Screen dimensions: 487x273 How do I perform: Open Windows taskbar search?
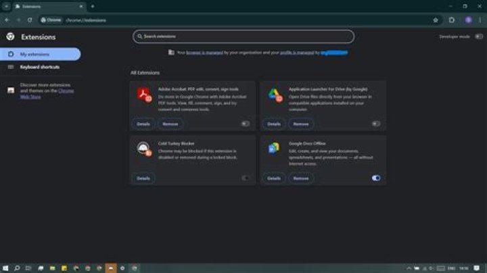[x=17, y=268]
